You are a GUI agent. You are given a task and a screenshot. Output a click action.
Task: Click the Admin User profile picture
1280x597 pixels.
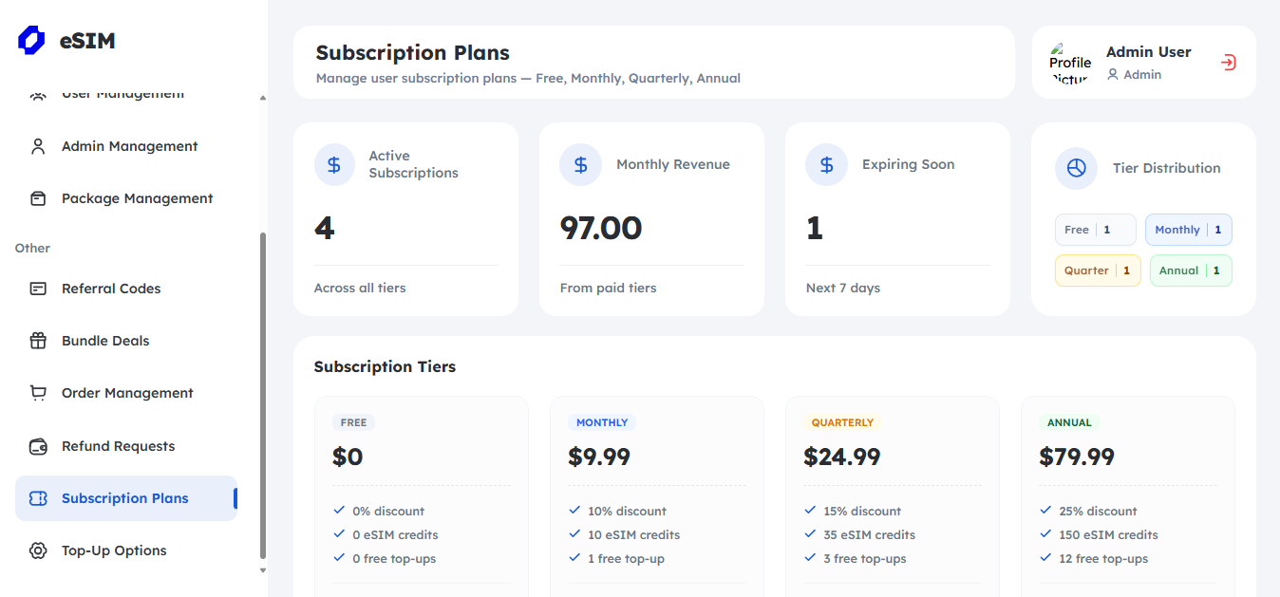point(1070,63)
